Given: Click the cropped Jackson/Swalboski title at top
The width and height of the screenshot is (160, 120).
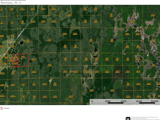Looking at the screenshot, I should tap(13, 0).
